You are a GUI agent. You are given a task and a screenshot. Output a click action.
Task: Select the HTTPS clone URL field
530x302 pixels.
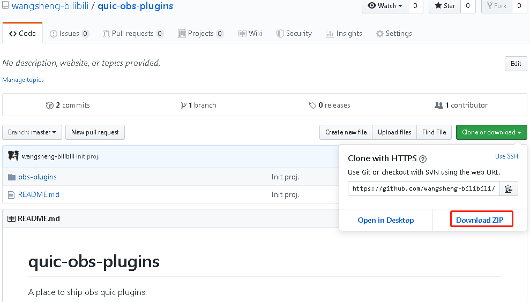coord(423,188)
